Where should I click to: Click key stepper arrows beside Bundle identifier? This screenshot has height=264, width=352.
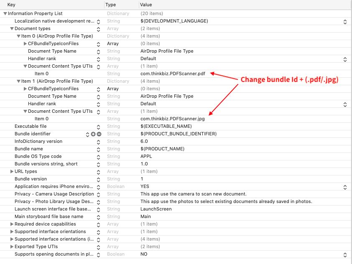click(x=87, y=135)
